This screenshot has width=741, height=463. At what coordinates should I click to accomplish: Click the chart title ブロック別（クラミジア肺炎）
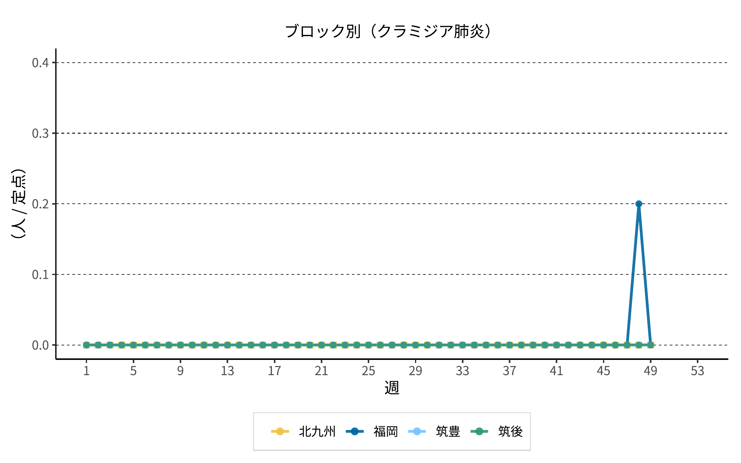[x=388, y=31]
